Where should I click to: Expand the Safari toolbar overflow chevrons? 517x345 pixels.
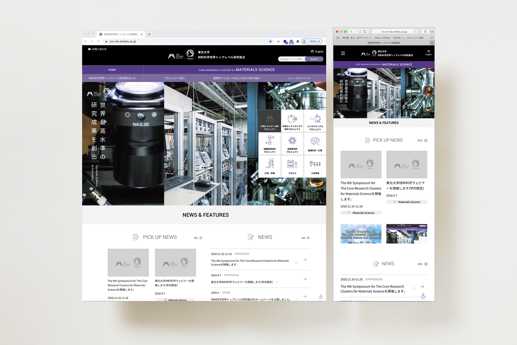[x=432, y=32]
